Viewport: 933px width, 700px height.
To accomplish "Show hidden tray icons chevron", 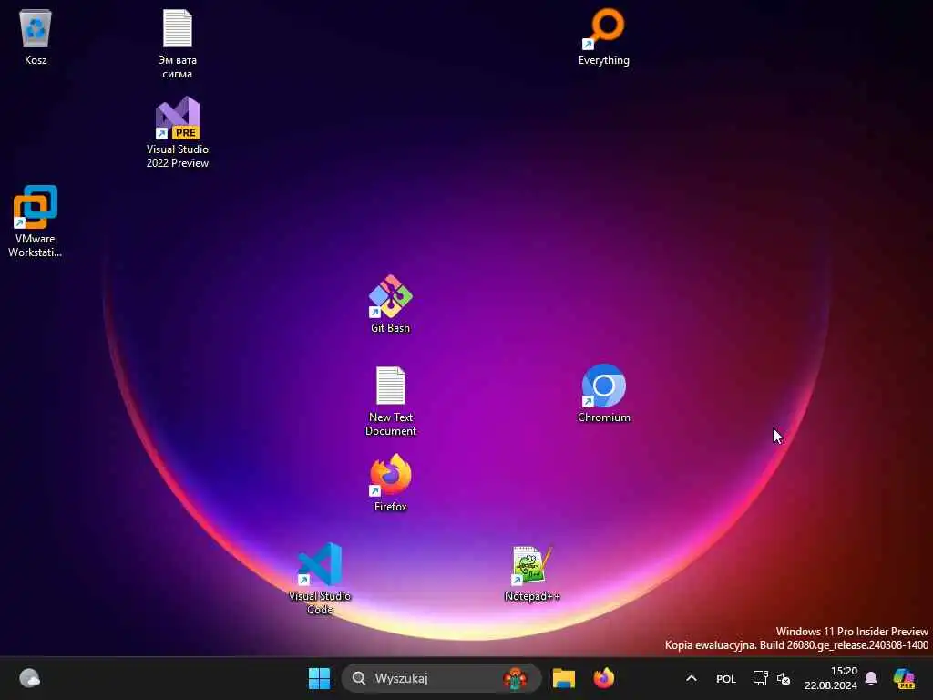I will (x=691, y=678).
